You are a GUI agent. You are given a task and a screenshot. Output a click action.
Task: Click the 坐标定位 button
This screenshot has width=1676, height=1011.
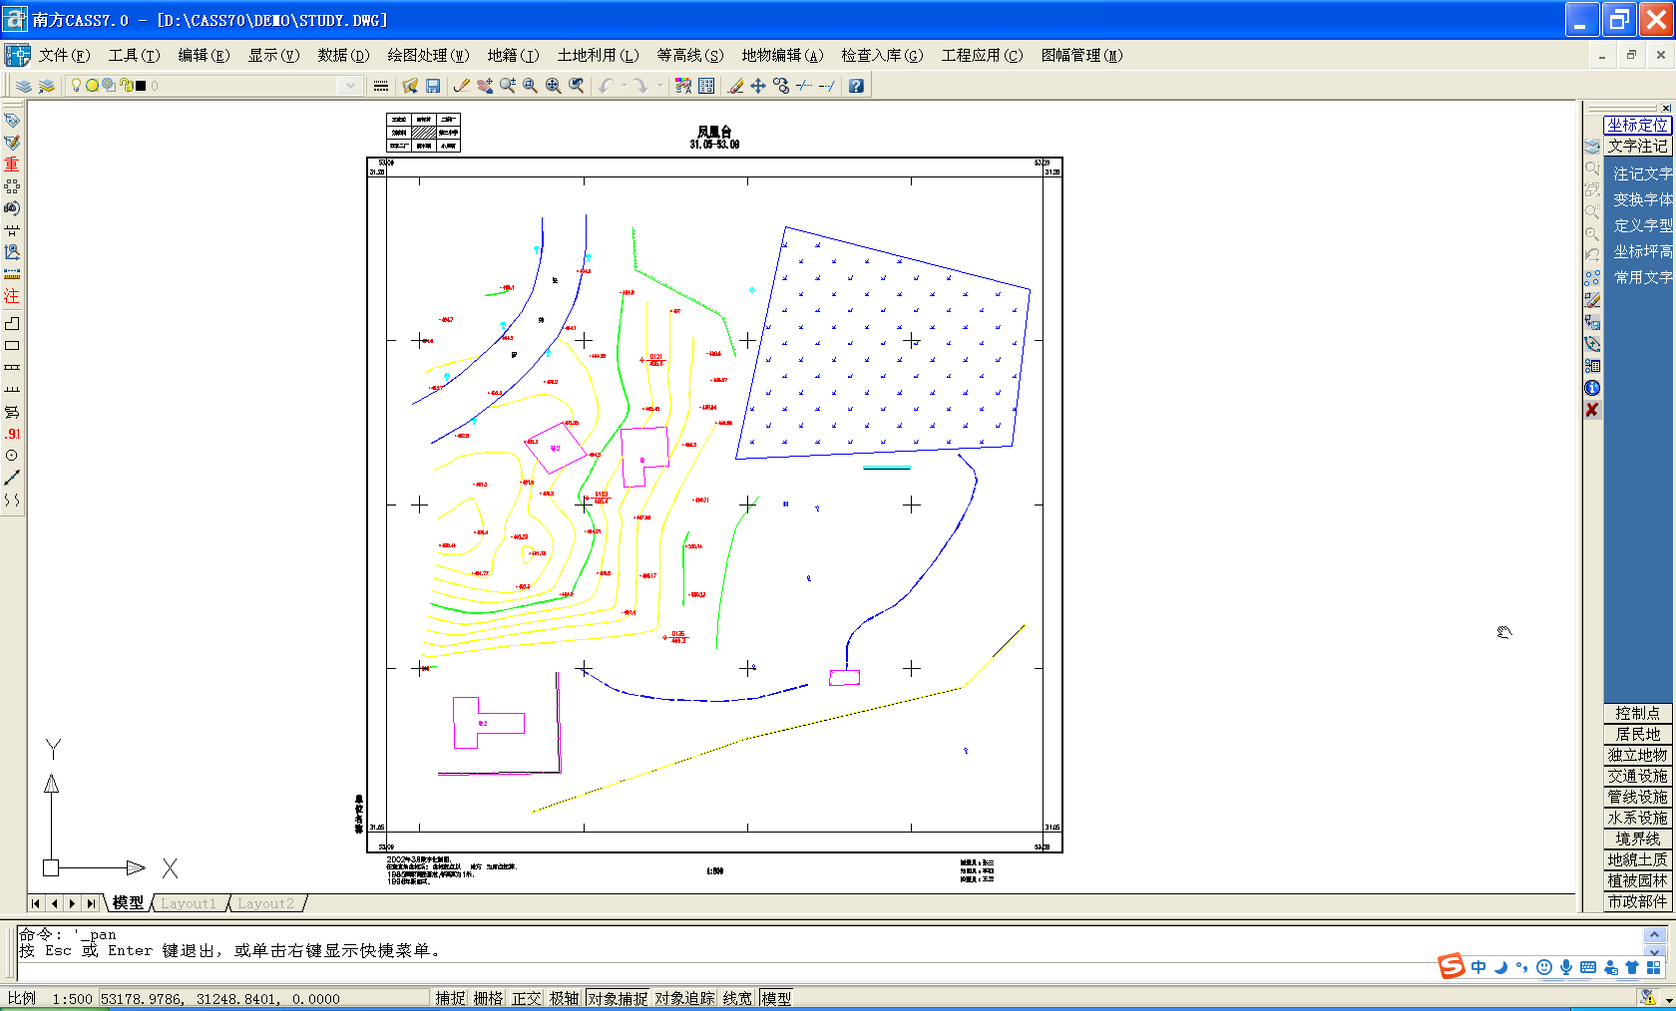coord(1637,125)
